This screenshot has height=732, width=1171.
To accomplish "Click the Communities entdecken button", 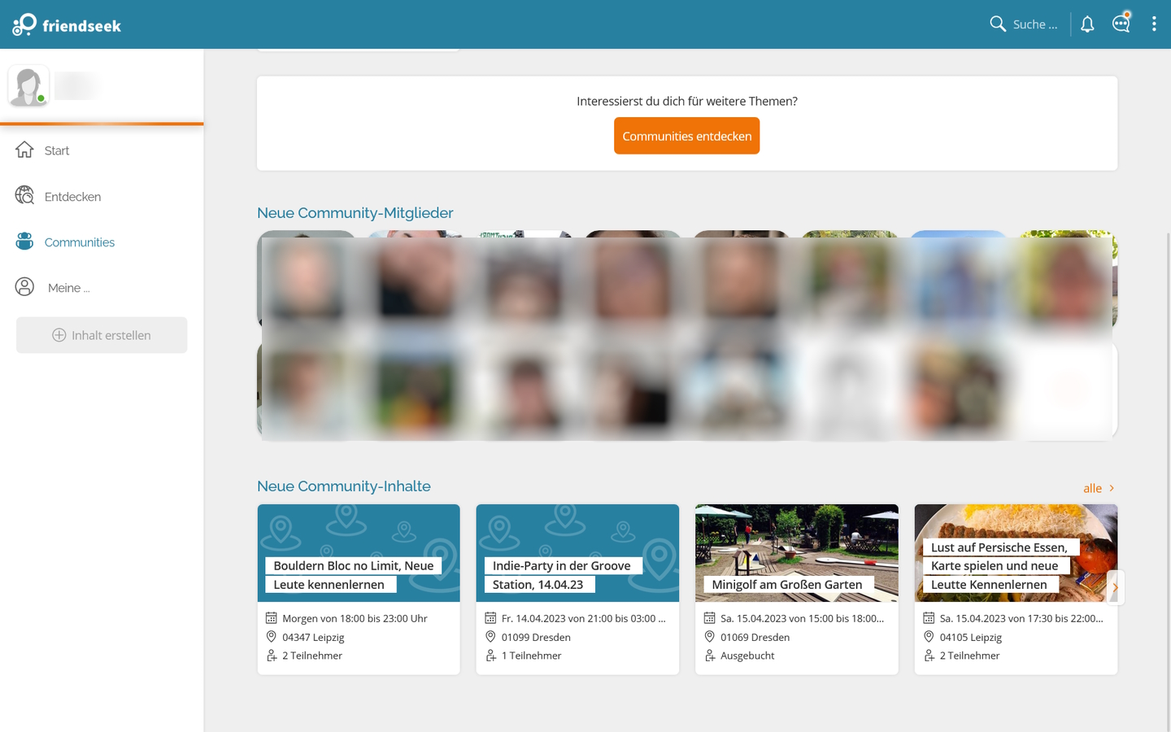I will tap(686, 135).
